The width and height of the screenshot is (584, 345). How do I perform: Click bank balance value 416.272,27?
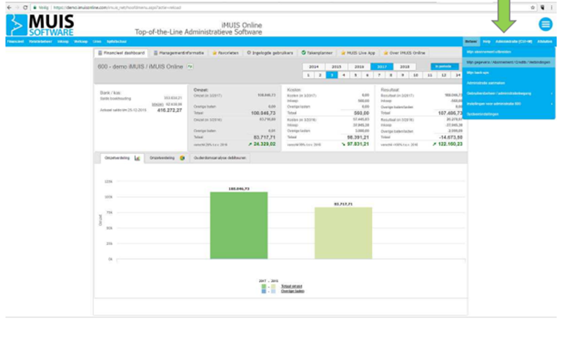click(x=169, y=111)
